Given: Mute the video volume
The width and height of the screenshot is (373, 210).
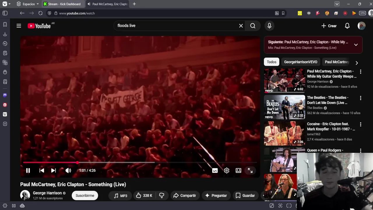Looking at the screenshot, I should point(68,171).
